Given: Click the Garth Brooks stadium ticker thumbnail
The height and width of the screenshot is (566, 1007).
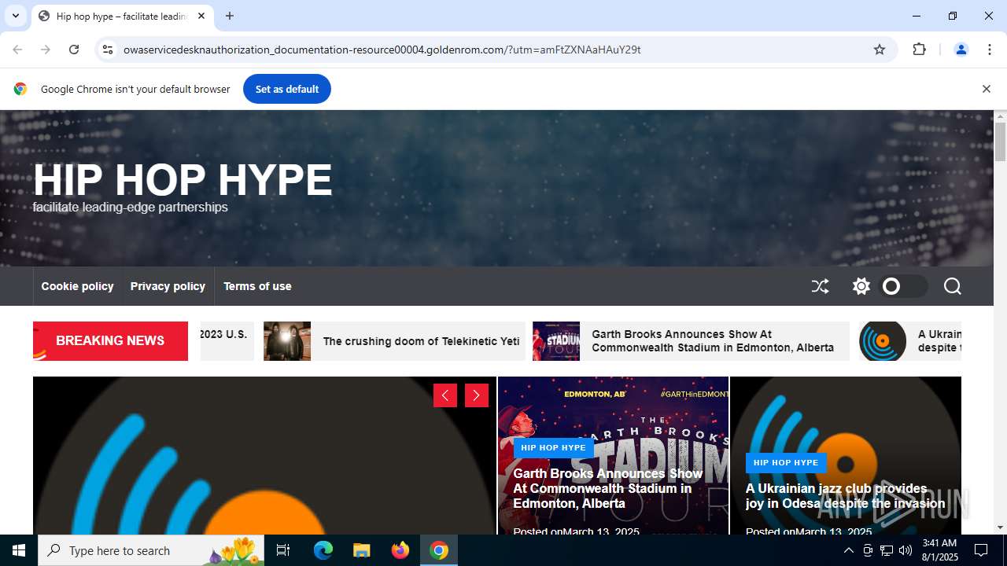Looking at the screenshot, I should pyautogui.click(x=556, y=341).
